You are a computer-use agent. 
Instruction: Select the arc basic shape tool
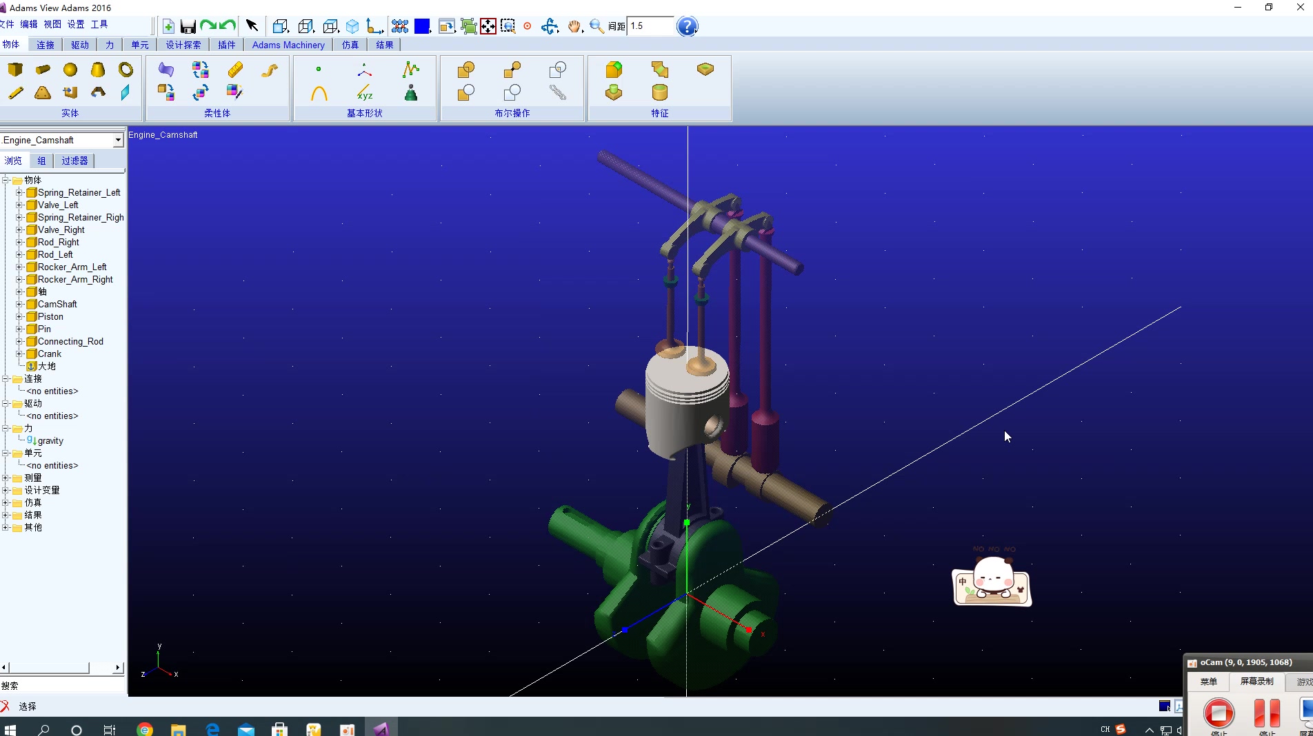click(319, 93)
